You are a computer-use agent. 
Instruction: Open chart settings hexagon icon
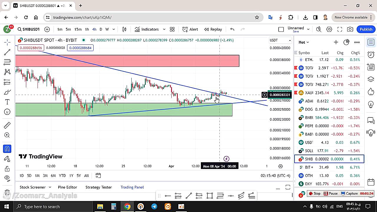point(329,29)
